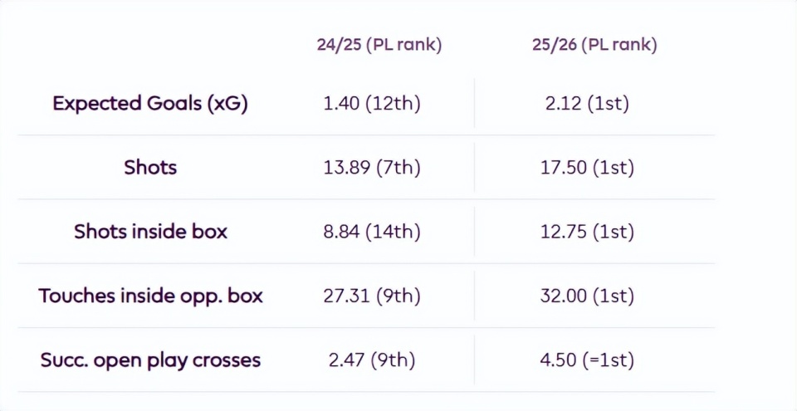Click the 2.12 (1st) xG cell
797x411 pixels.
[x=586, y=104]
